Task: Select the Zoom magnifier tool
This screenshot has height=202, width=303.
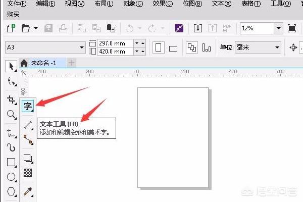Action: (11, 115)
